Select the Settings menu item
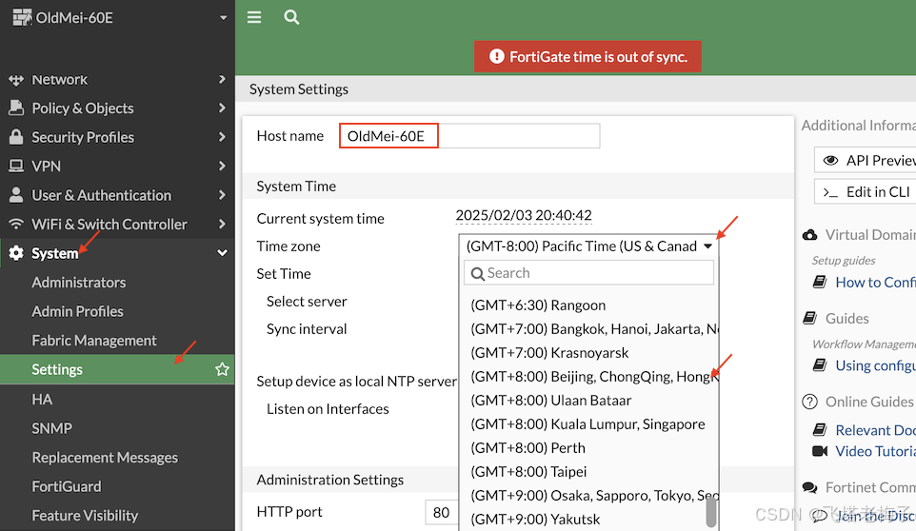Screen dimensions: 916x531 tap(117, 369)
